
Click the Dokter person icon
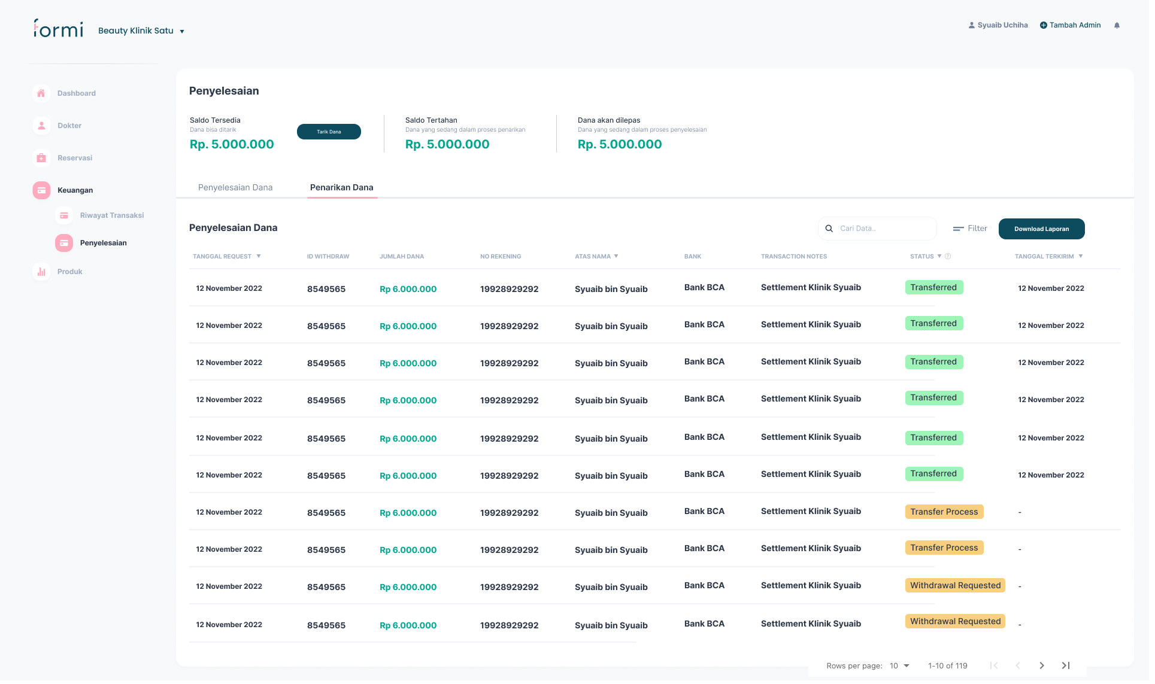[41, 126]
